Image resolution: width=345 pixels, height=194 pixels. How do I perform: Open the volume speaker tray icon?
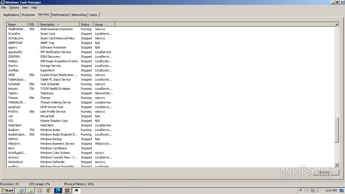(306, 190)
